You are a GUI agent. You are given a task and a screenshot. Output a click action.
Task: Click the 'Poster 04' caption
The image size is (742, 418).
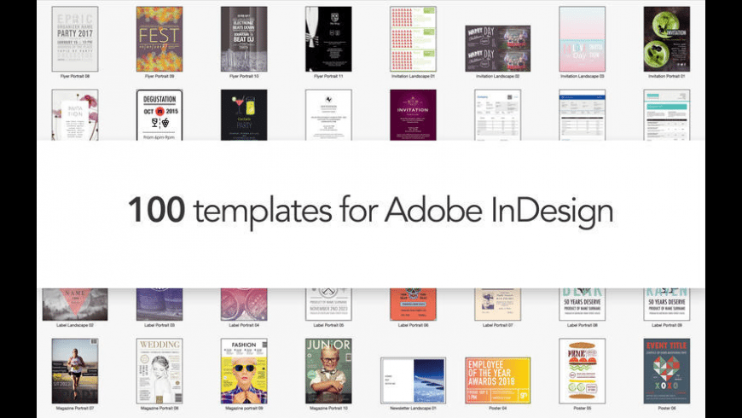[x=498, y=408]
